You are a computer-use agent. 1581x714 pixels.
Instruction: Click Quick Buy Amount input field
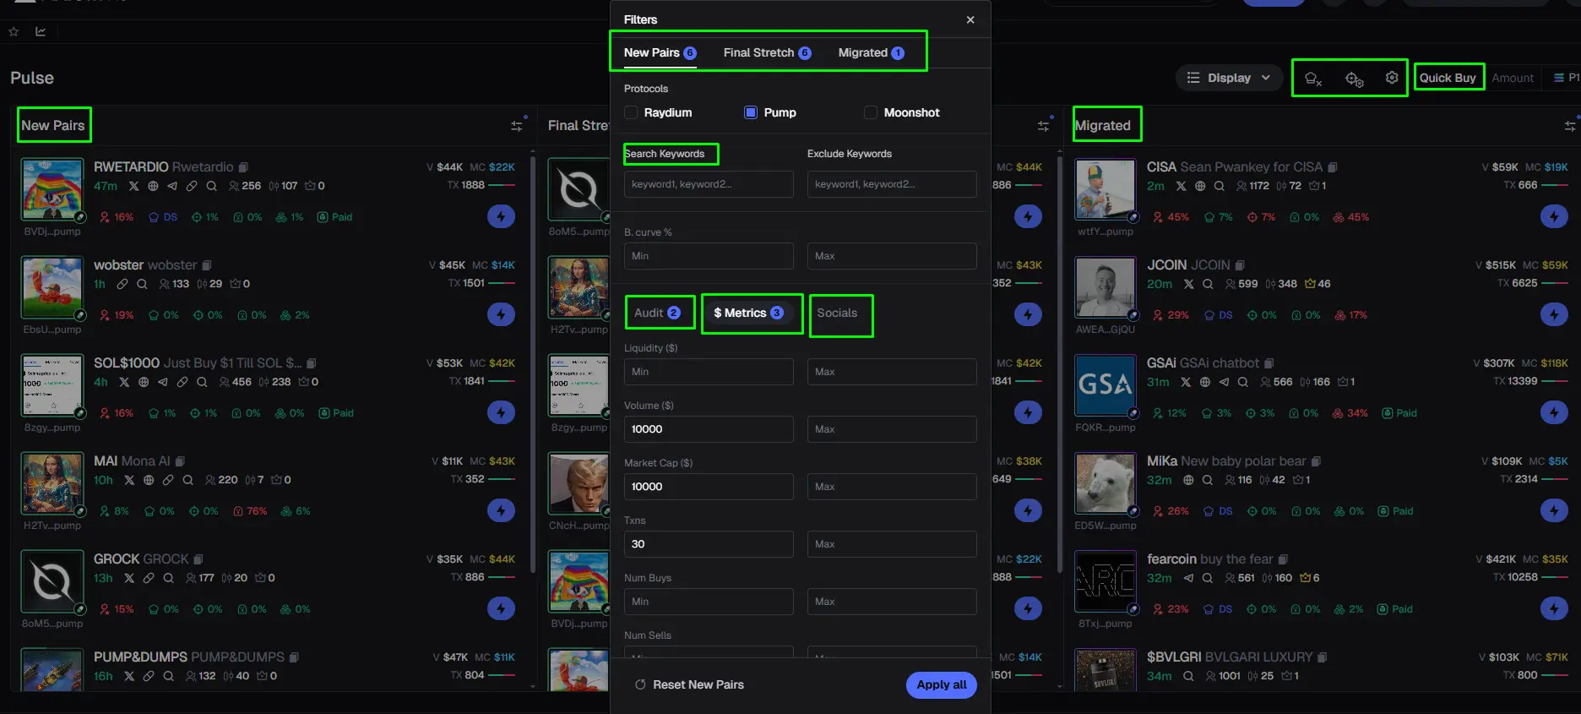coord(1514,78)
